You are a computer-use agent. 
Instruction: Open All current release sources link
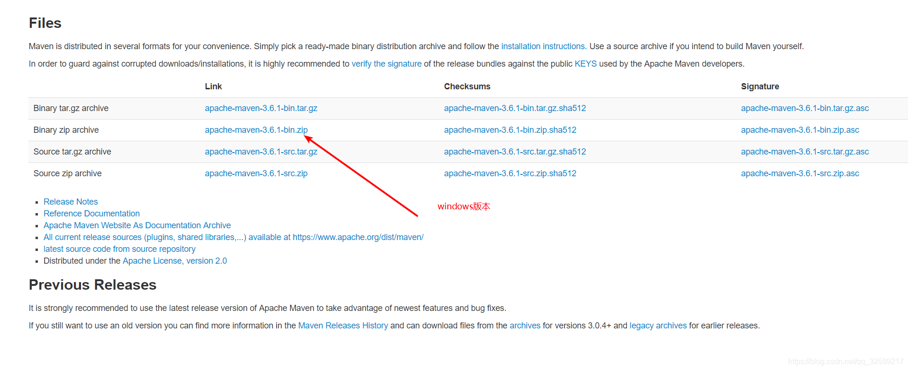tap(234, 237)
